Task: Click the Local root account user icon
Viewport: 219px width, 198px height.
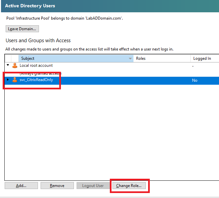Action: [15, 66]
